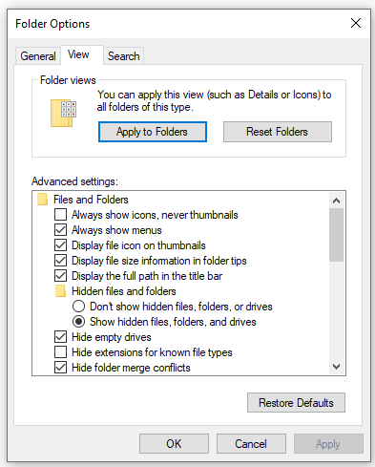
Task: Select Show hidden files, folders, and drives
Action: [78, 322]
